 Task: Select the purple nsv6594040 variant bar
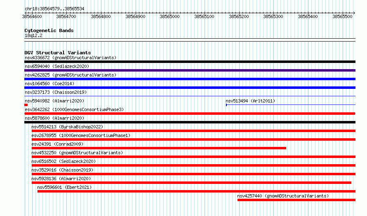click(190, 70)
